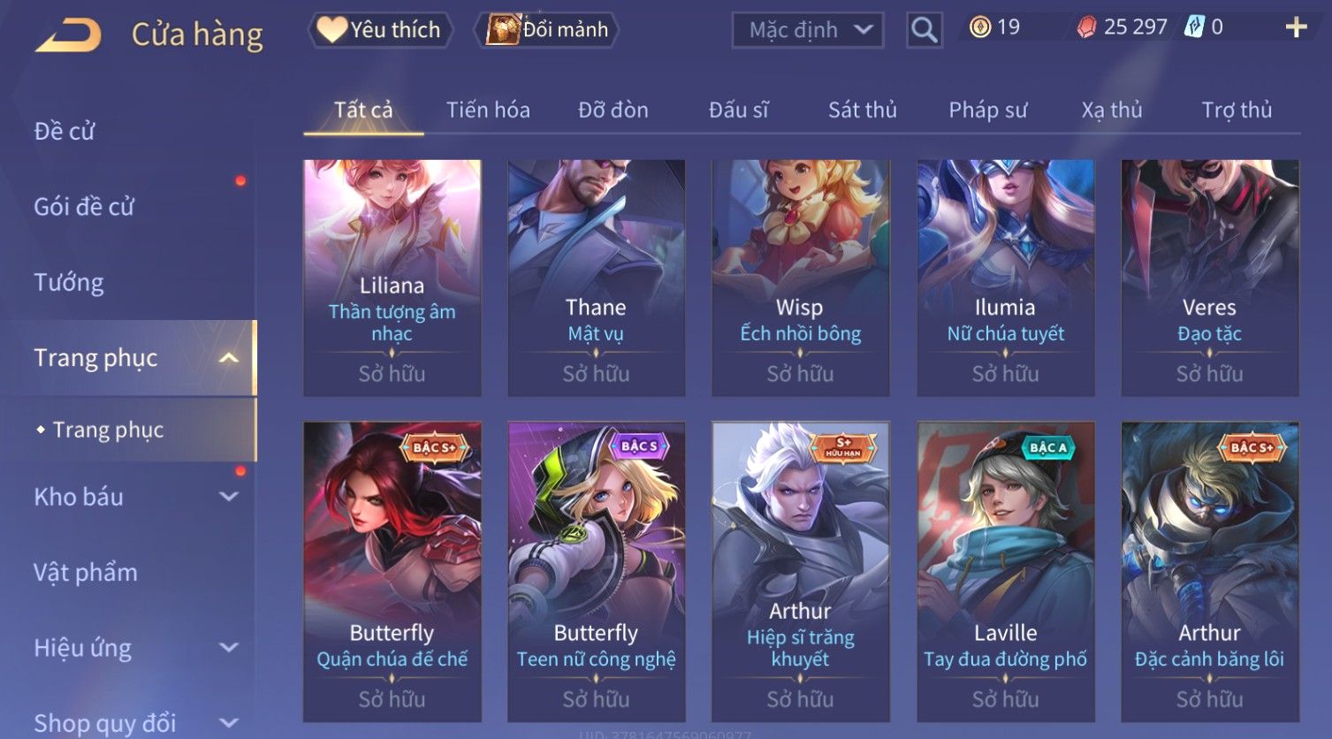
Task: Open the search magnifier icon
Action: point(924,30)
